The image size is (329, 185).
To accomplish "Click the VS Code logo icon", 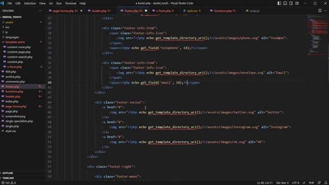I will pos(2,4).
